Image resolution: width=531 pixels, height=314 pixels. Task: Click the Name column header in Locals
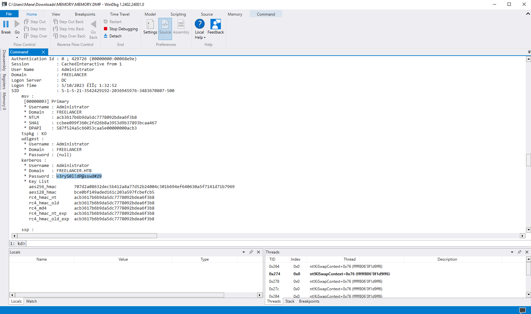(x=42, y=259)
